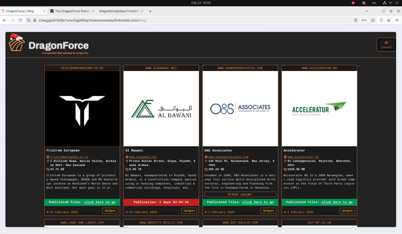Open the Tor circuit display icon
The image size is (402, 234).
(28, 20)
